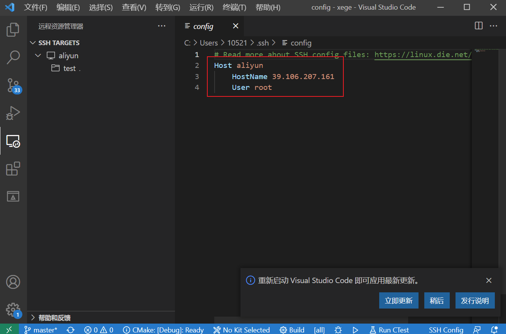The width and height of the screenshot is (506, 334).
Task: Open the 终端(T) menu
Action: point(234,7)
